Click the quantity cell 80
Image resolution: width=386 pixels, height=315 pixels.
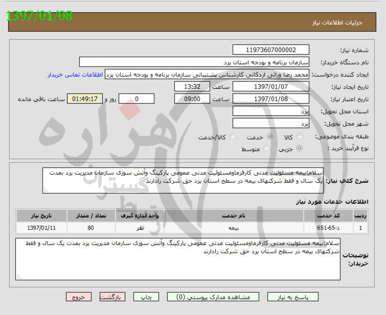point(91,228)
